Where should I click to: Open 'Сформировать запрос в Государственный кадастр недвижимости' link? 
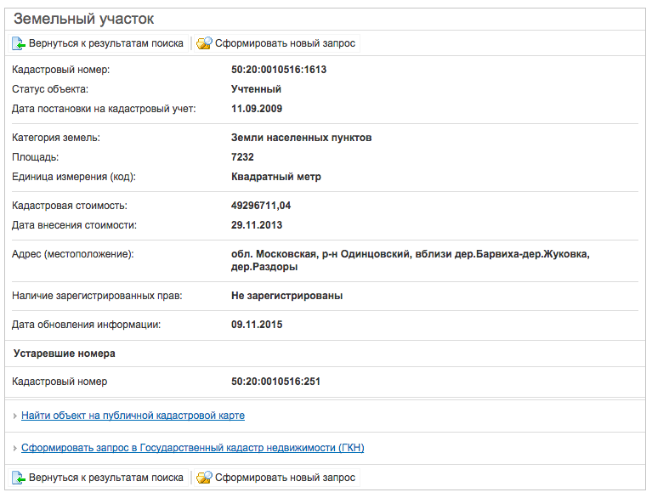[x=192, y=448]
